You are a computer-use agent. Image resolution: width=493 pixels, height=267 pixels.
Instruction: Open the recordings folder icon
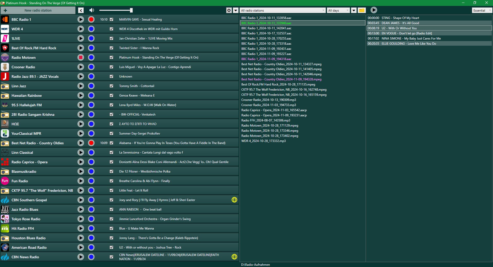362,10
